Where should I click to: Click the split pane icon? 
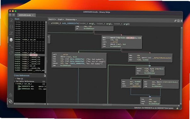click(178, 21)
